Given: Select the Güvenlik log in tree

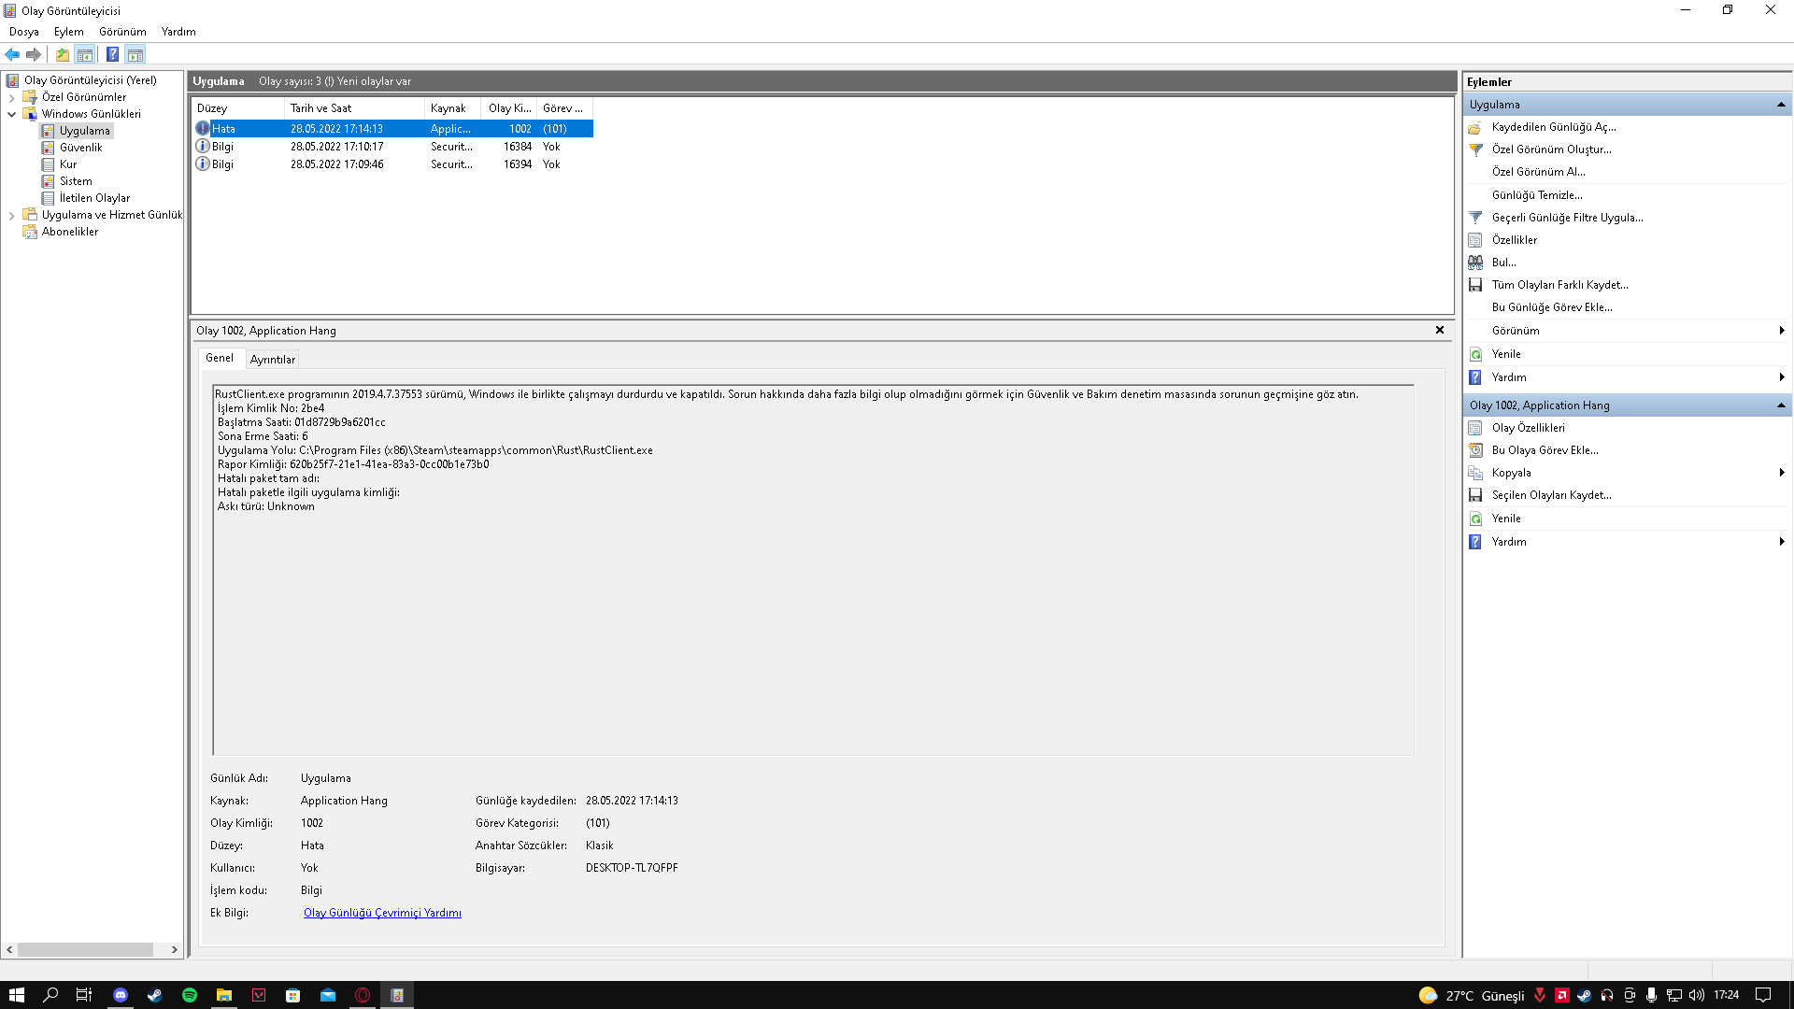Looking at the screenshot, I should click(x=80, y=148).
